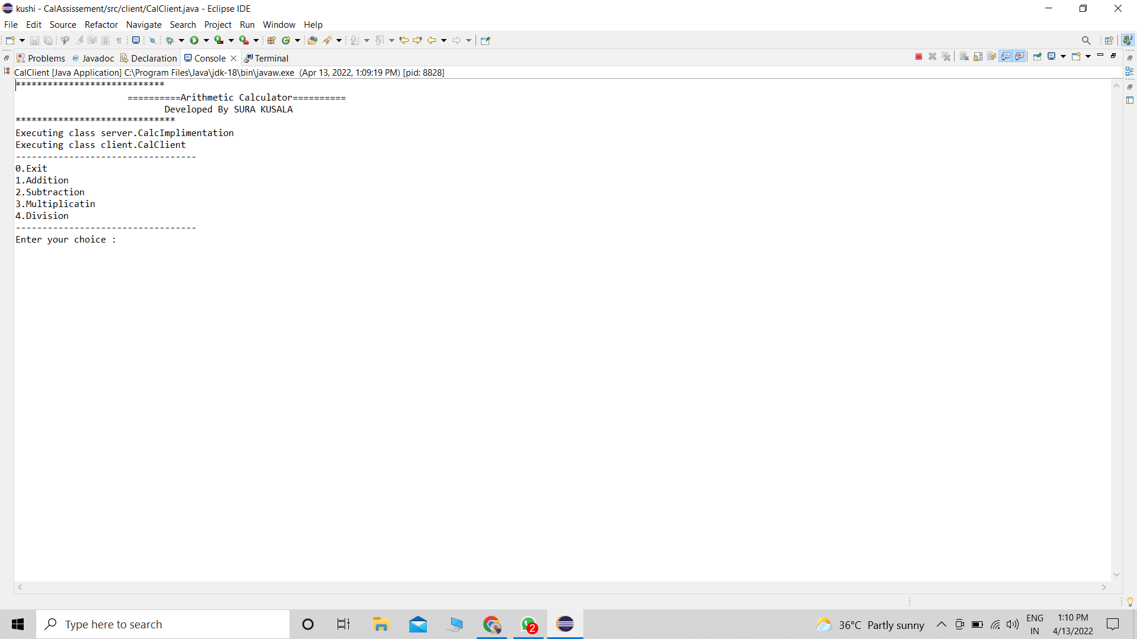This screenshot has height=639, width=1137.
Task: Open the Display Selected Console dropdown arrow
Action: coord(1063,57)
